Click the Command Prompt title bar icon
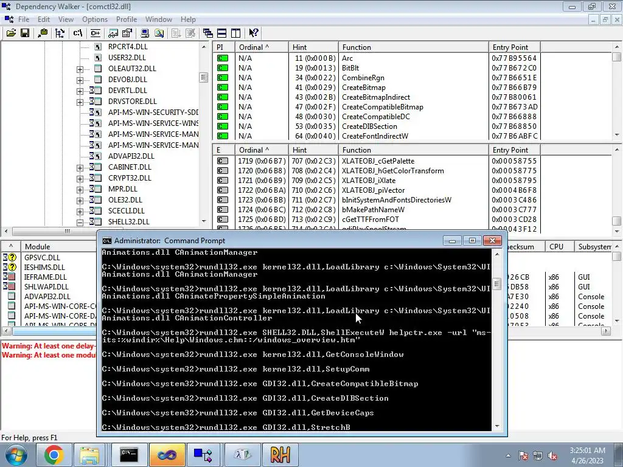The height and width of the screenshot is (467, 623). click(107, 241)
